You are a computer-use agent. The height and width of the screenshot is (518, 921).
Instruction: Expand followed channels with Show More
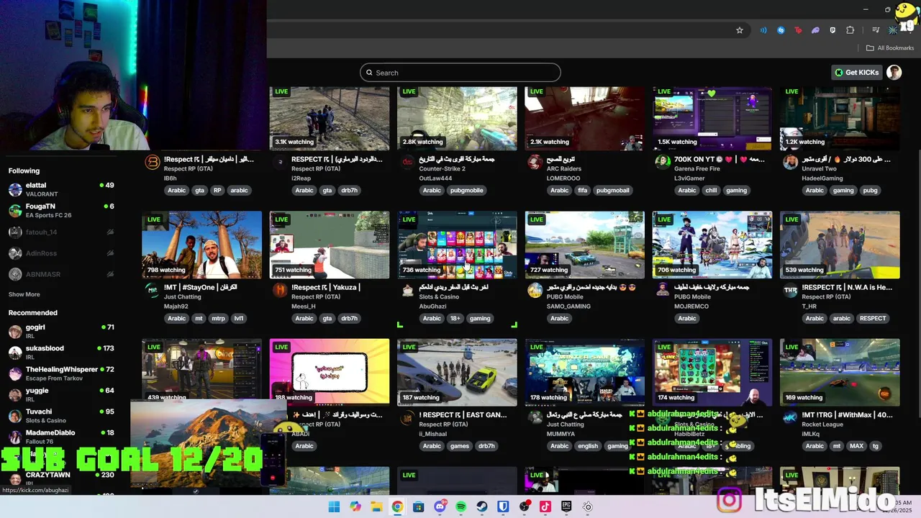[24, 294]
